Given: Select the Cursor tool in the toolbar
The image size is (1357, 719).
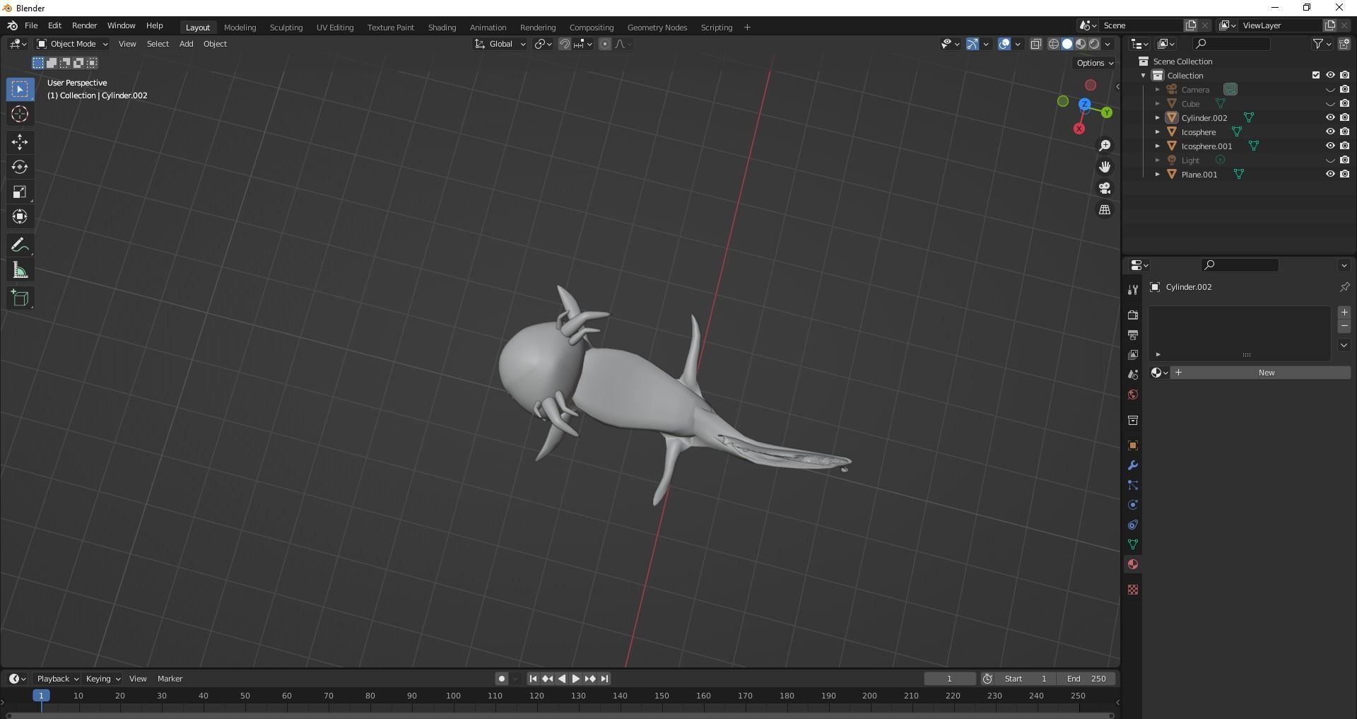Looking at the screenshot, I should [20, 115].
